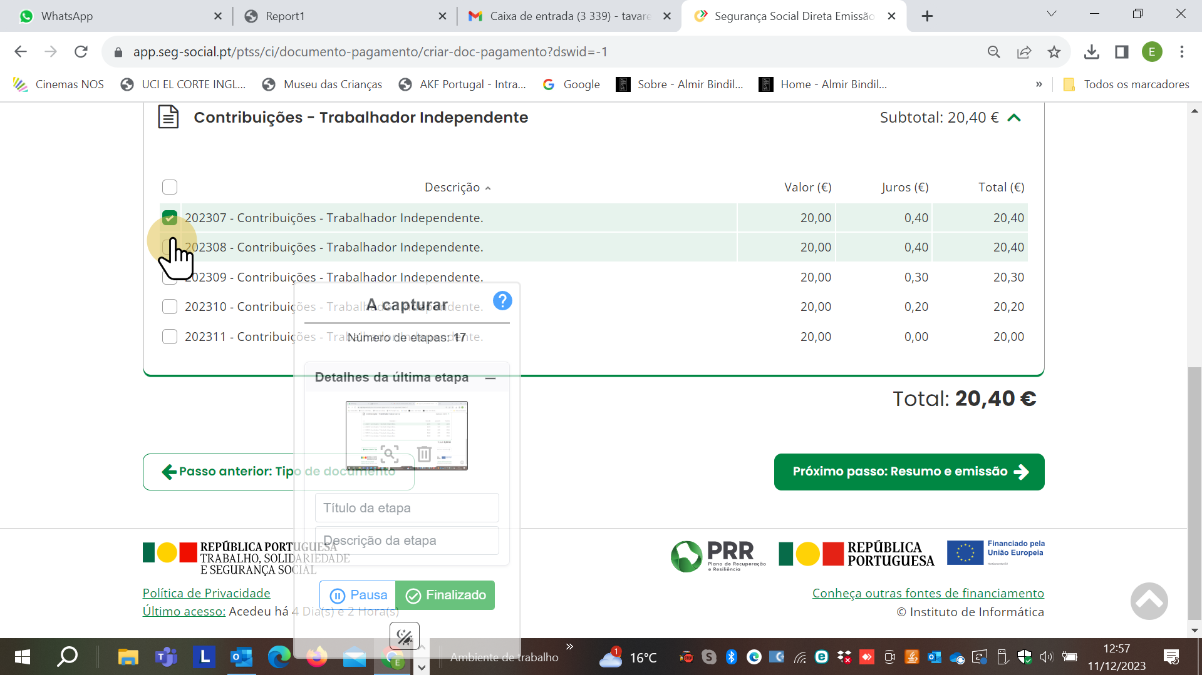Tick the 202311 contribution checkbox
This screenshot has height=675, width=1202.
[x=170, y=337]
